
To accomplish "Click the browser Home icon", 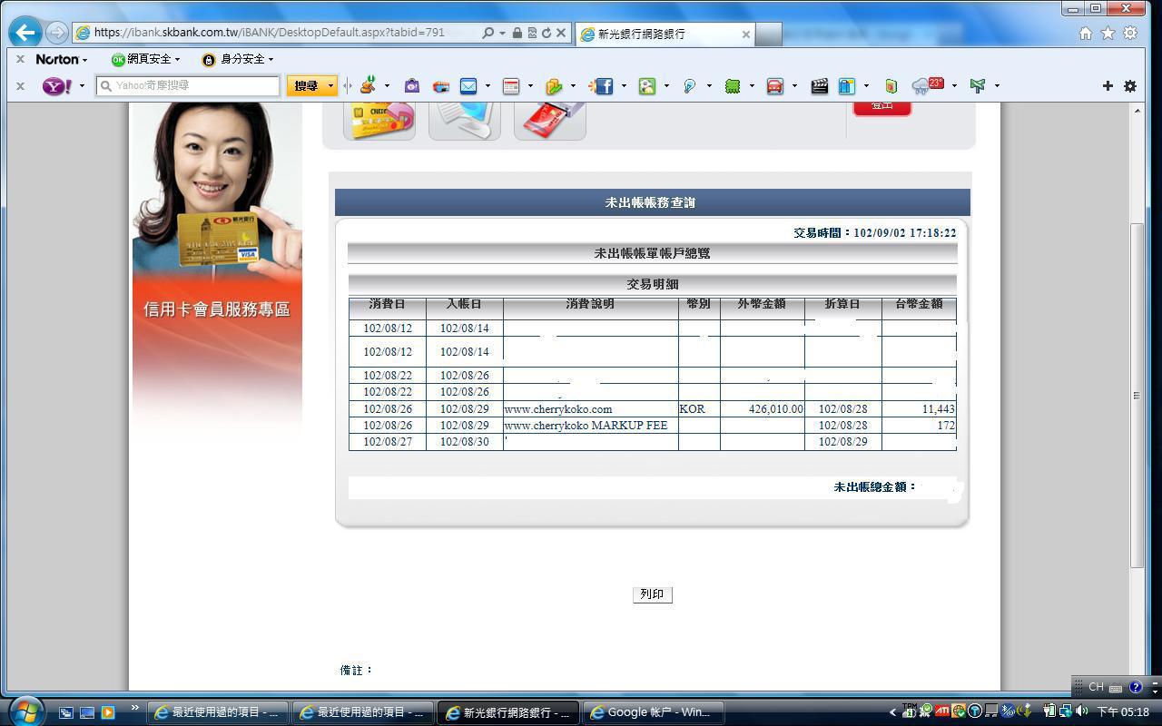I will pos(1085,34).
